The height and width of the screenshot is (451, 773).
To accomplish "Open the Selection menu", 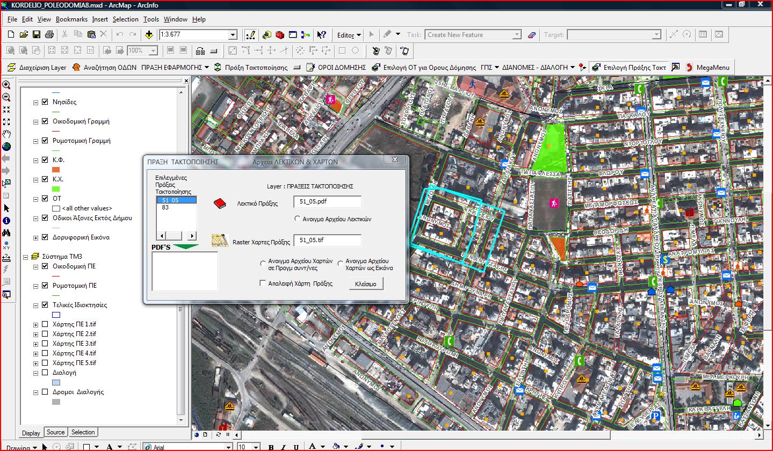I will (x=125, y=19).
